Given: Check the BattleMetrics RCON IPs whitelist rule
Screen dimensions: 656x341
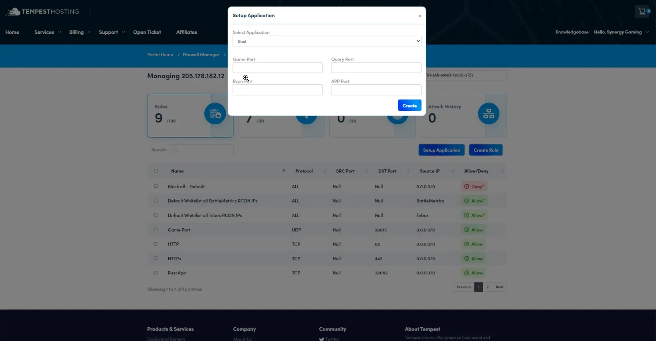Looking at the screenshot, I should pyautogui.click(x=156, y=201).
